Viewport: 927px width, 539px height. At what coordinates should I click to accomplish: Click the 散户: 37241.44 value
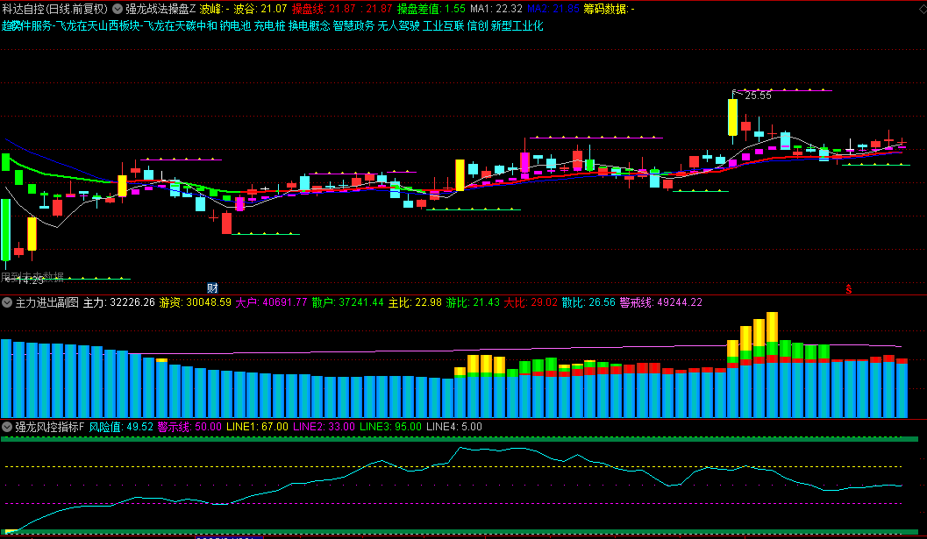347,302
